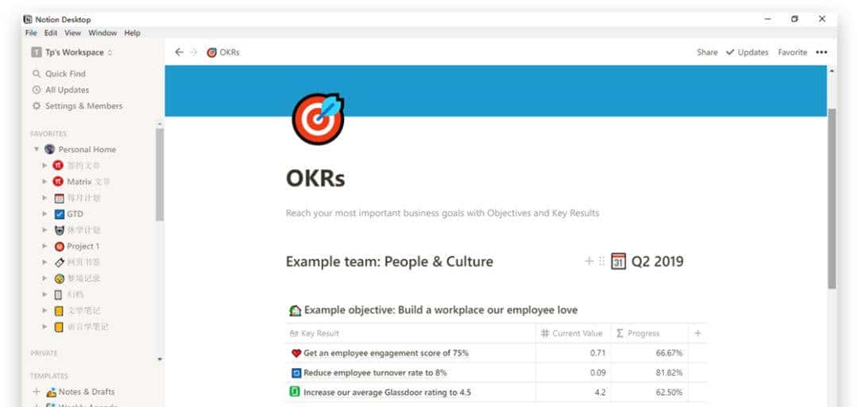Click the blue icon on turnover rate row
Viewport: 858px width, 407px height.
click(x=296, y=373)
